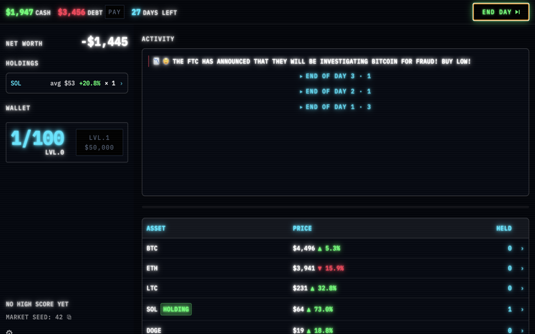This screenshot has width=535, height=334.
Task: End the current trading day
Action: (501, 12)
